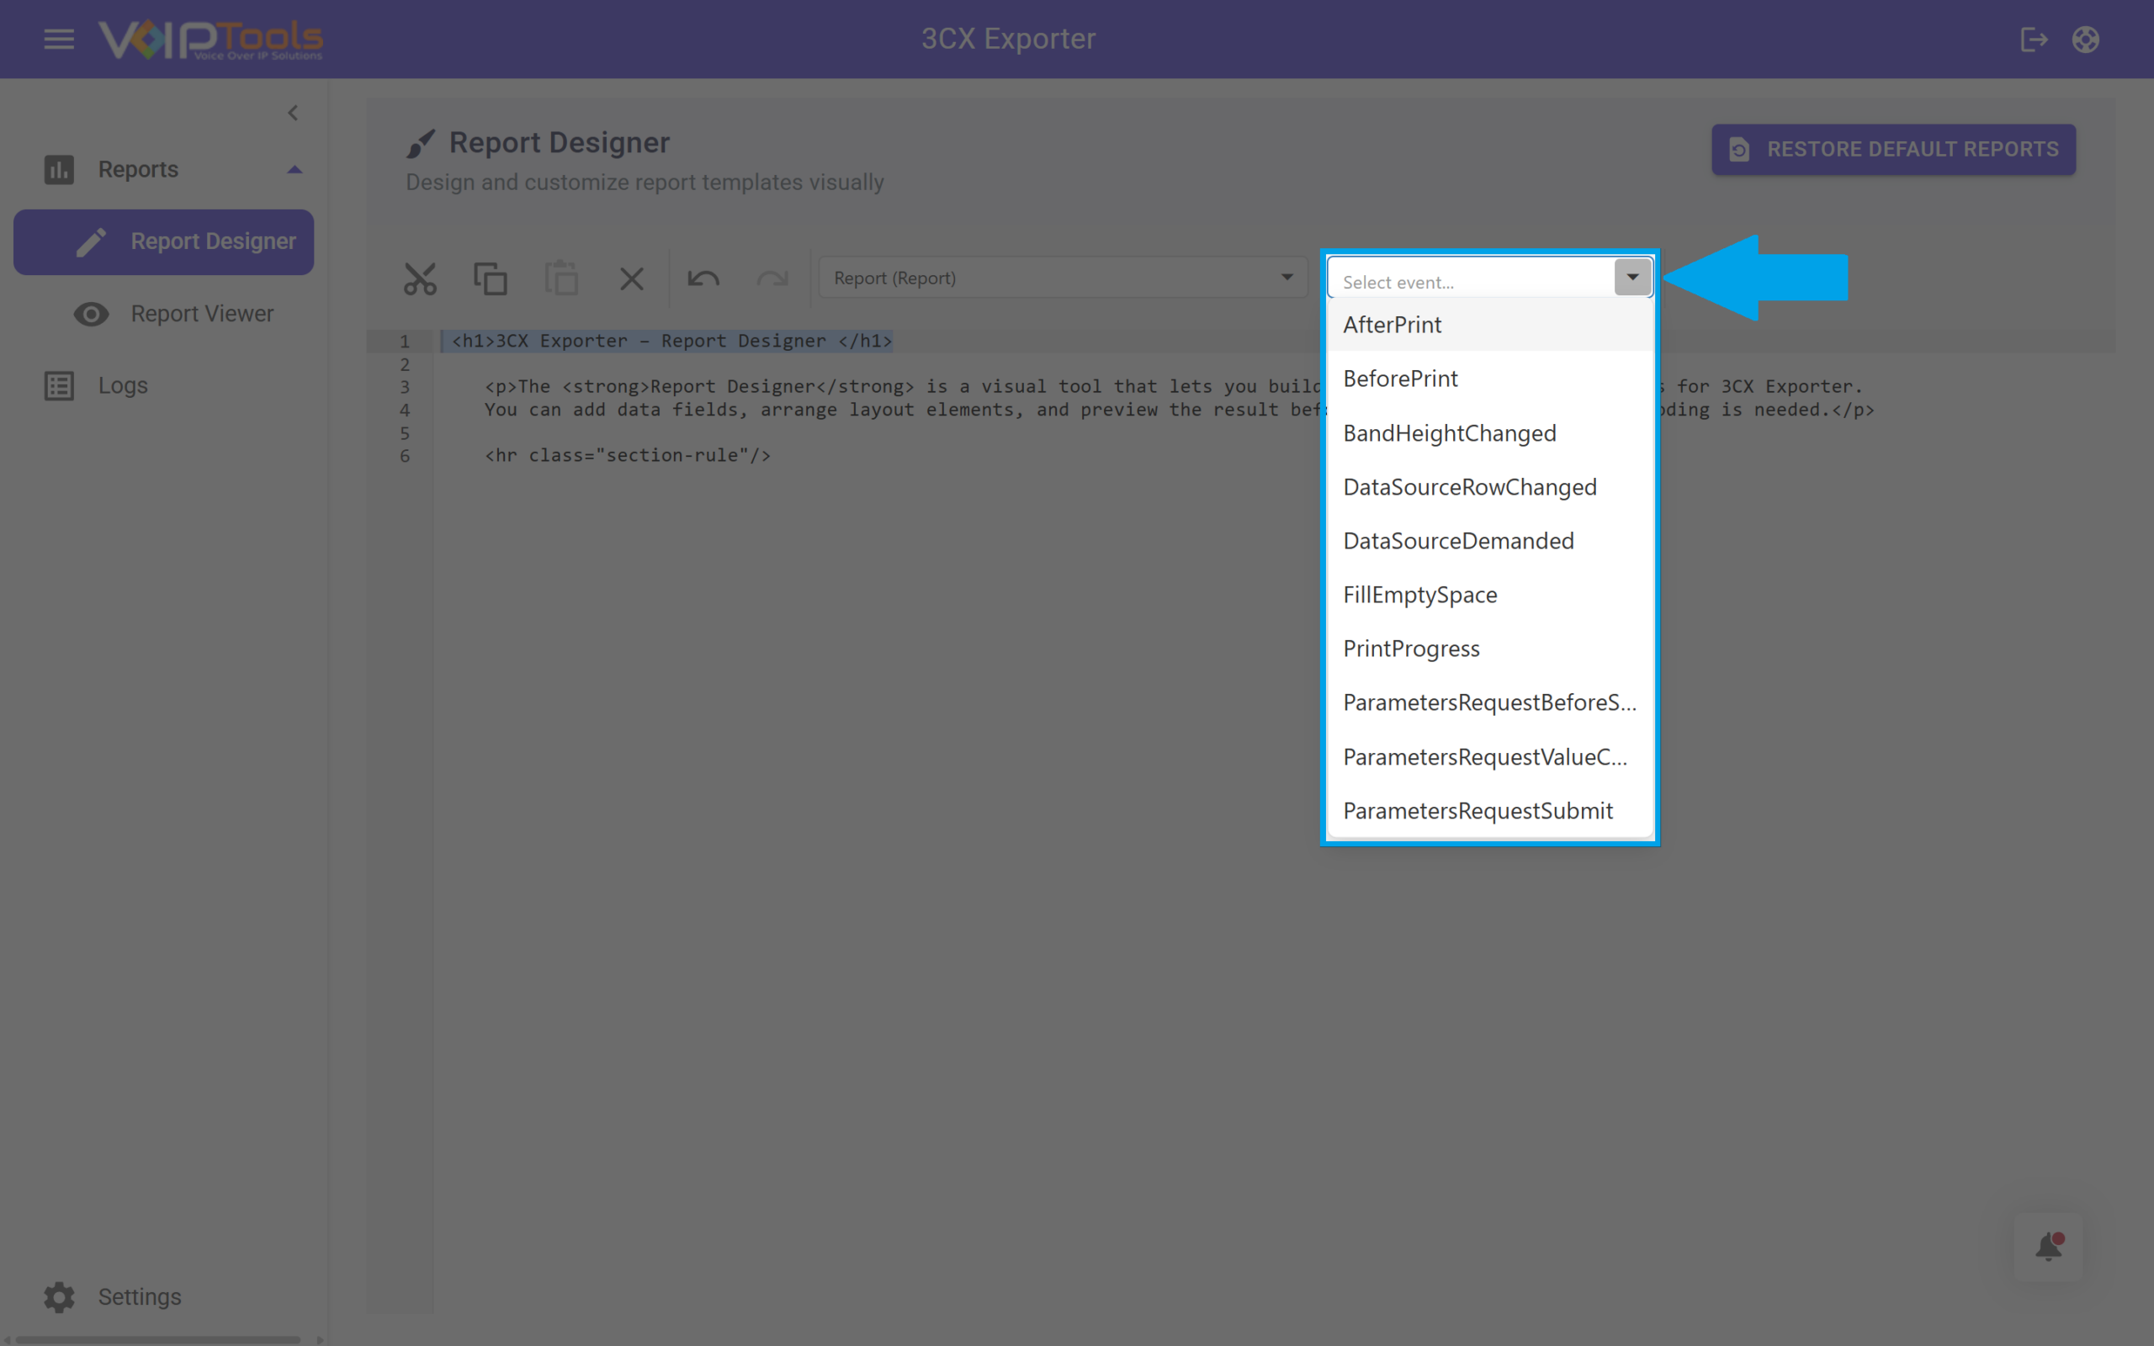The width and height of the screenshot is (2154, 1346).
Task: Click line number 6 in gutter
Action: (404, 456)
